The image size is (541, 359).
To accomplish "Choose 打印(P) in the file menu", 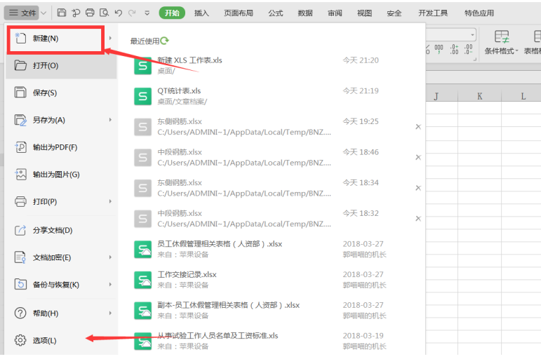I will pyautogui.click(x=61, y=201).
